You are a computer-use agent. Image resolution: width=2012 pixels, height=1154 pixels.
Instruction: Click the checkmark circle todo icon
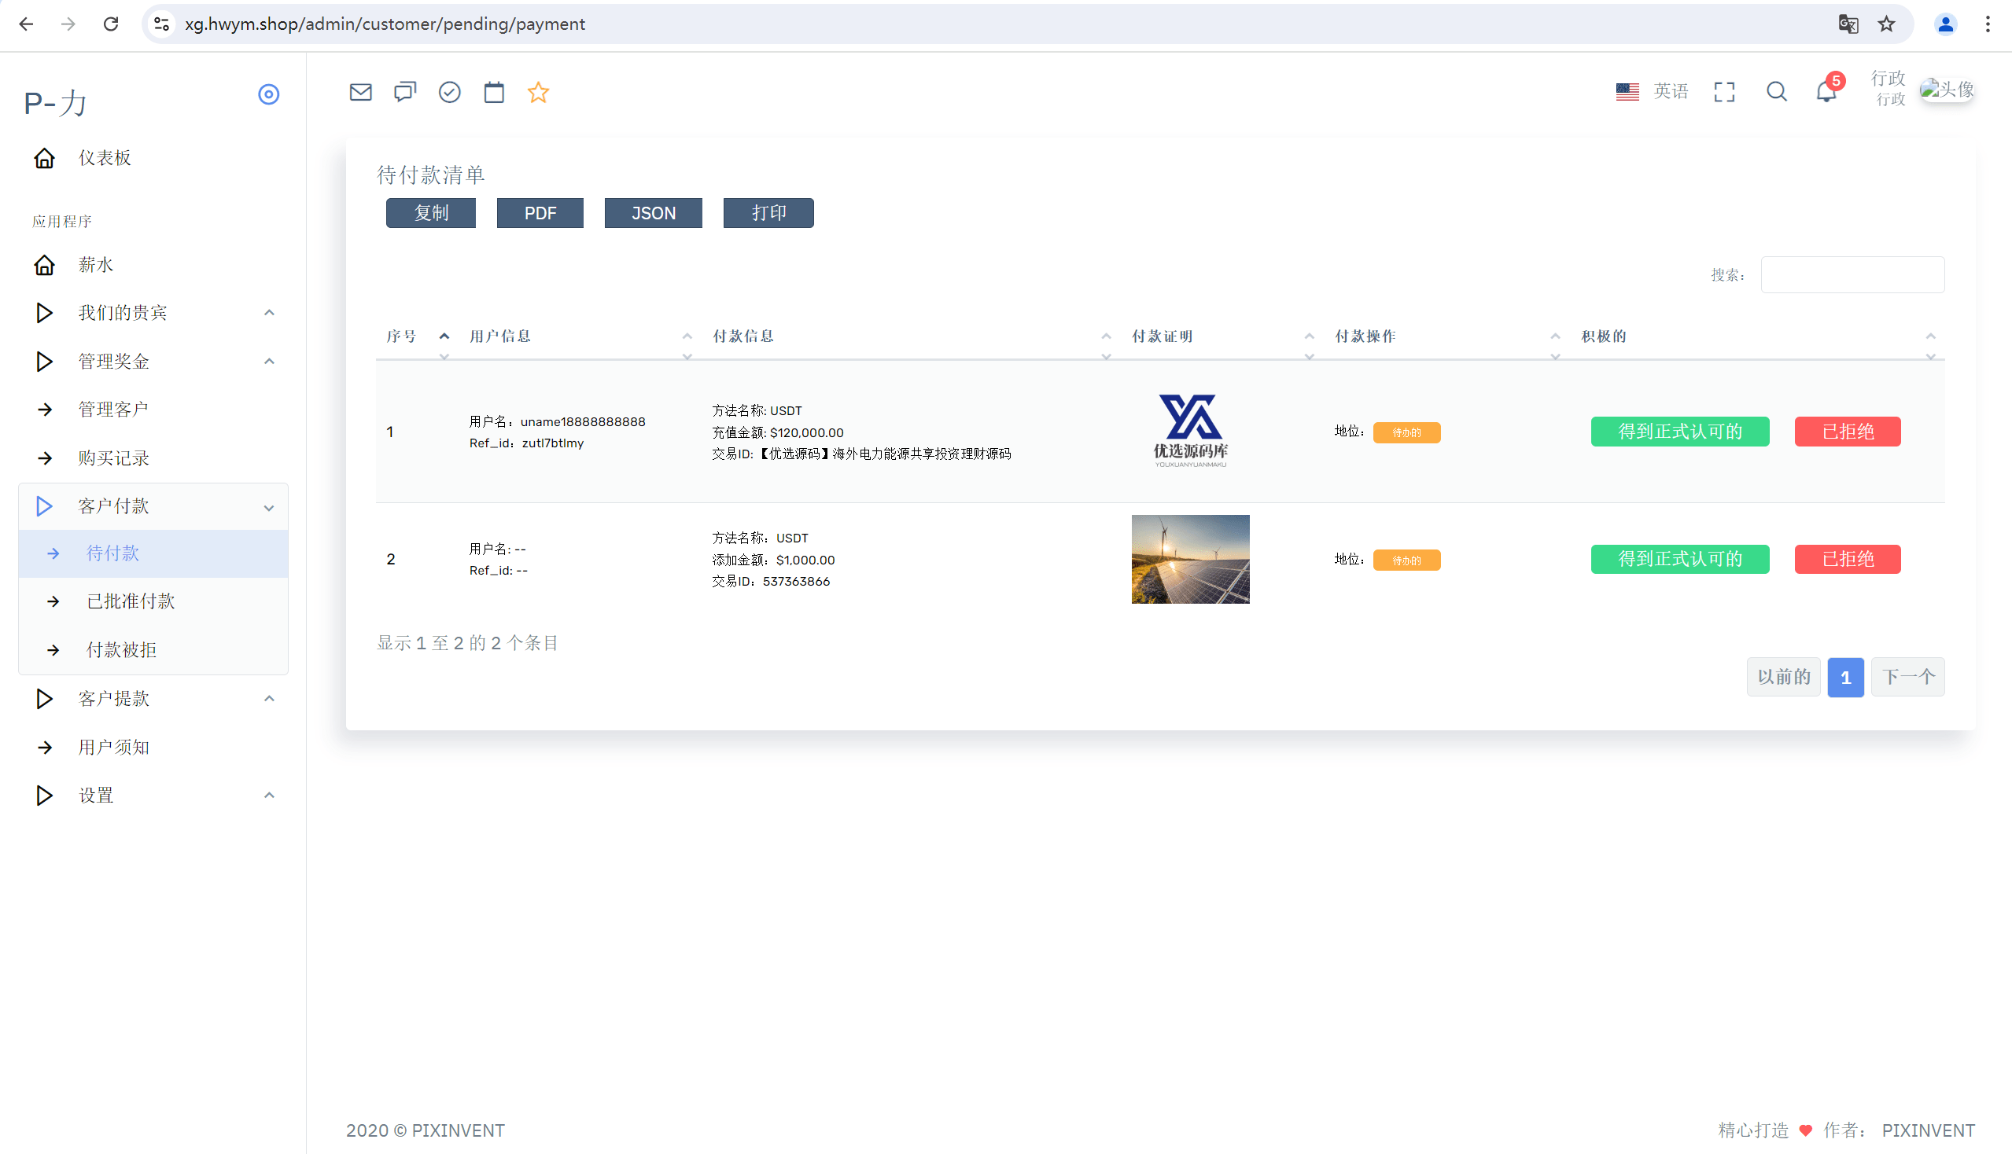click(x=450, y=92)
